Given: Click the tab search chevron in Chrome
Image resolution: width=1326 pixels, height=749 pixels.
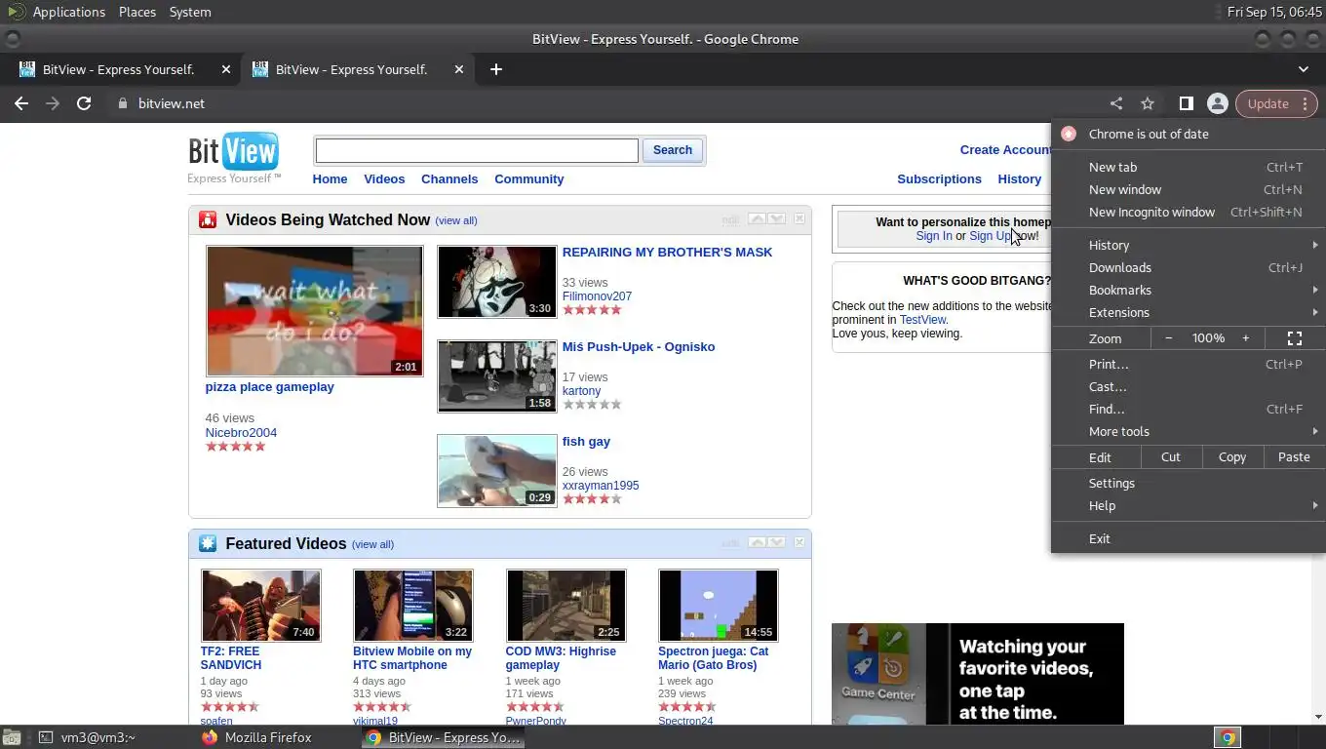Looking at the screenshot, I should [1304, 69].
